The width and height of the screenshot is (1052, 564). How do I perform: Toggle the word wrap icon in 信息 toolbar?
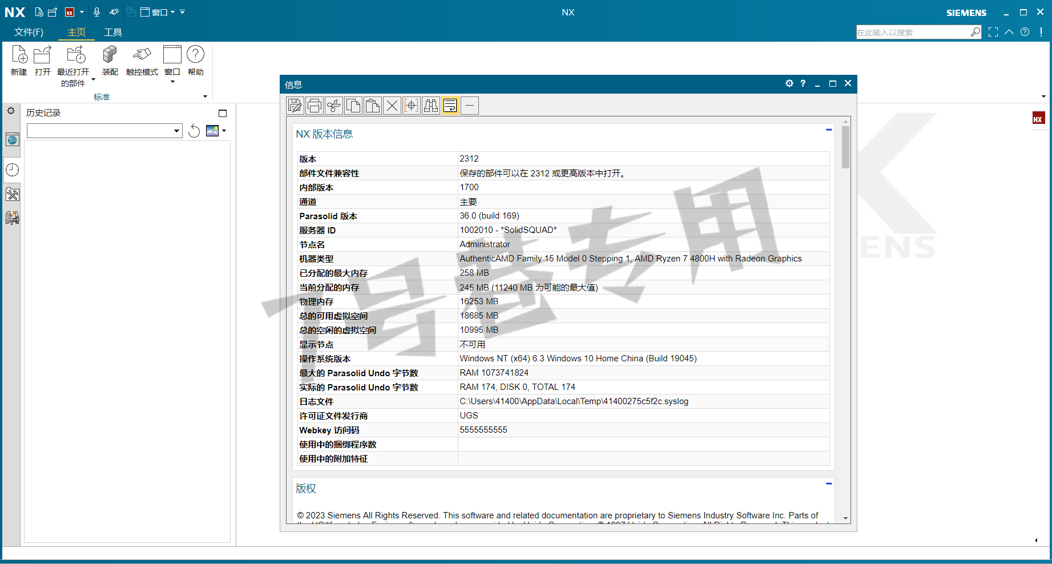[x=450, y=106]
